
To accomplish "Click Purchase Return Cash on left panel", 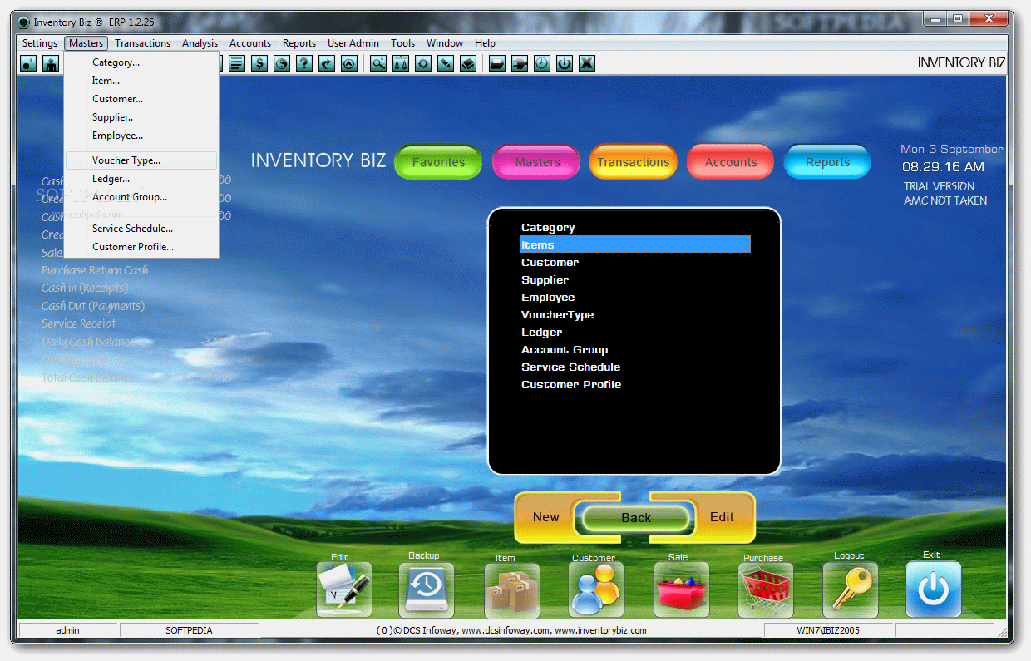I will click(95, 269).
